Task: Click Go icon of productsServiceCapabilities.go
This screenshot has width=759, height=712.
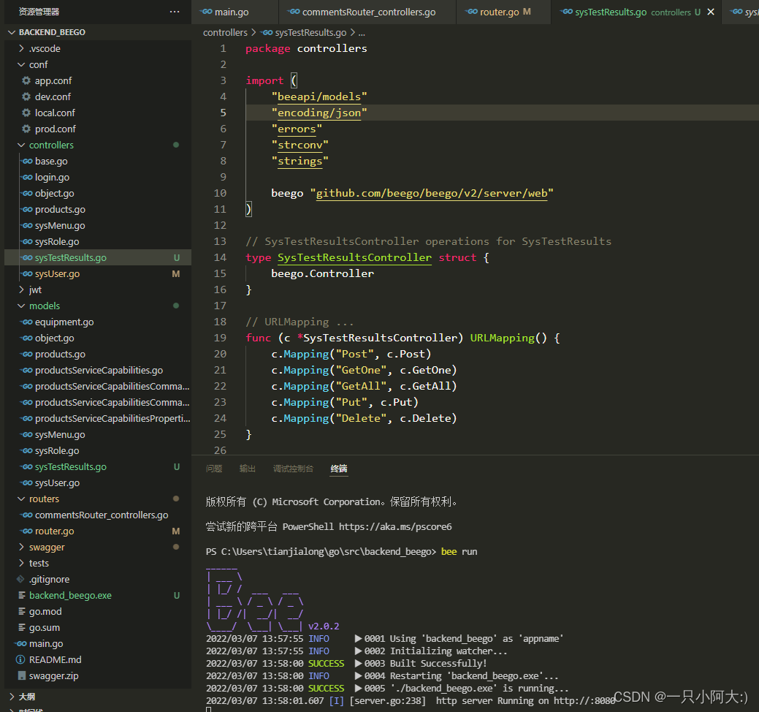Action: [26, 370]
